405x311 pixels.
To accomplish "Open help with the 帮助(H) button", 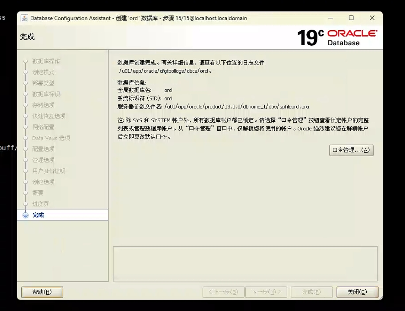I will coord(42,292).
